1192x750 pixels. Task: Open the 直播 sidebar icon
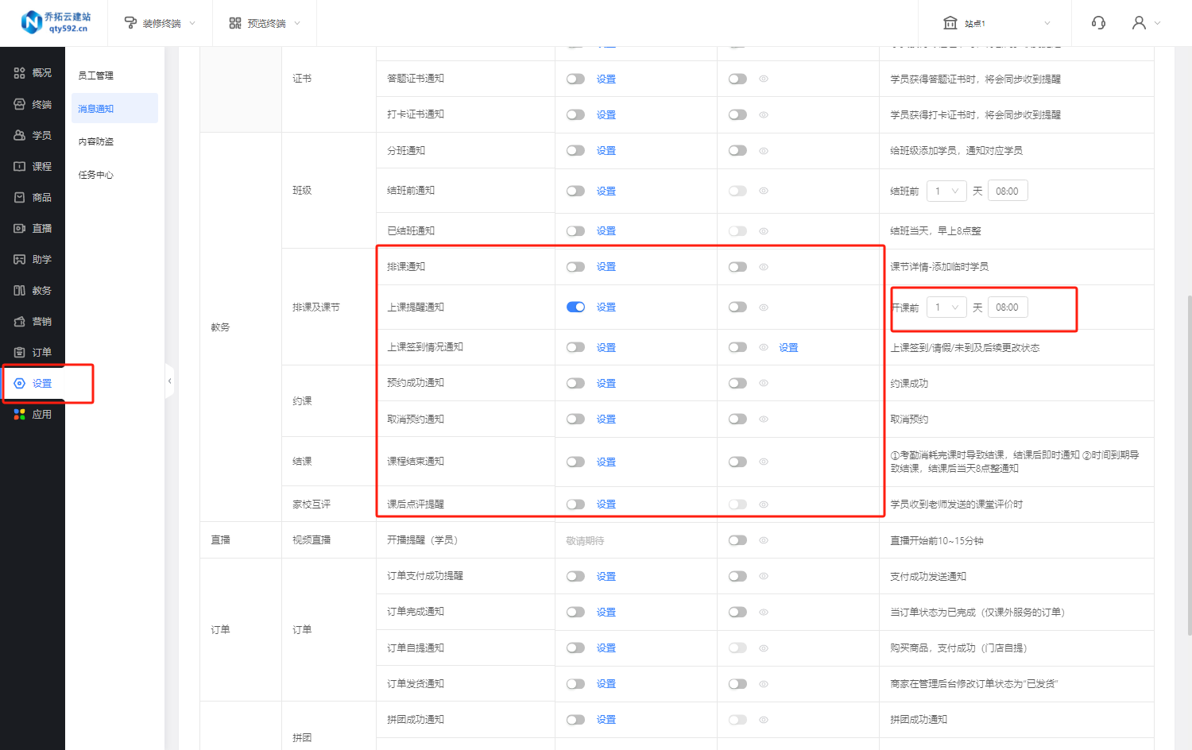(20, 228)
